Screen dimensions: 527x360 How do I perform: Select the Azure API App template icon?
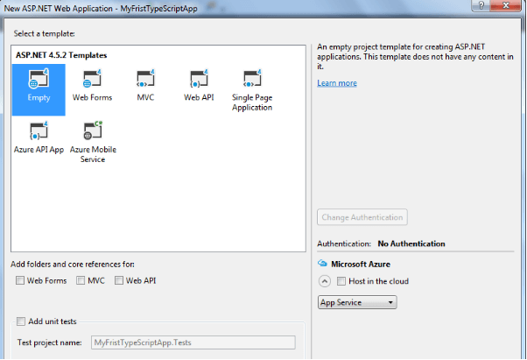click(x=39, y=131)
